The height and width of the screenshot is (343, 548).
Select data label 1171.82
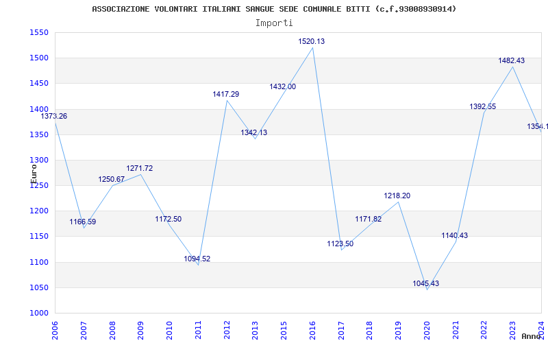click(x=369, y=219)
